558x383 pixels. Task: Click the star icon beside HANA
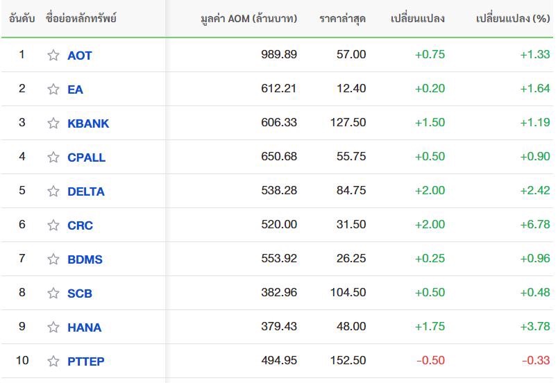pyautogui.click(x=53, y=327)
